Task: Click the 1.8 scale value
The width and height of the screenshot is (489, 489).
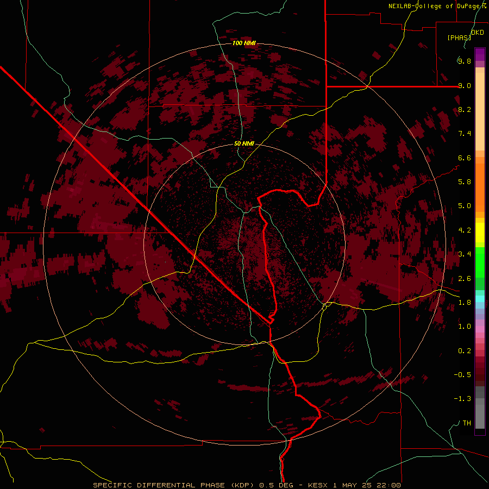Action: 464,302
